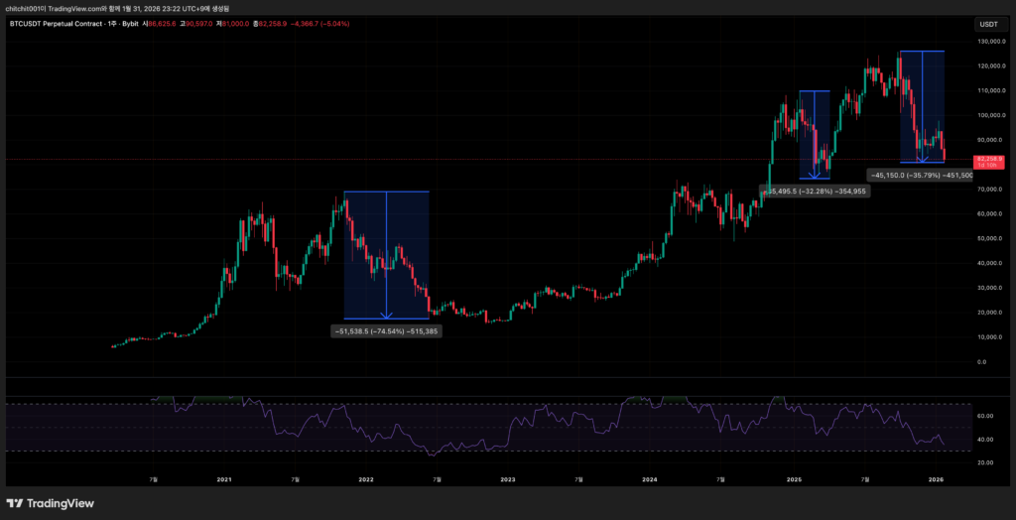Screen dimensions: 1016x520
Task: Click the 100,000.0 level on price scale
Action: coord(992,115)
